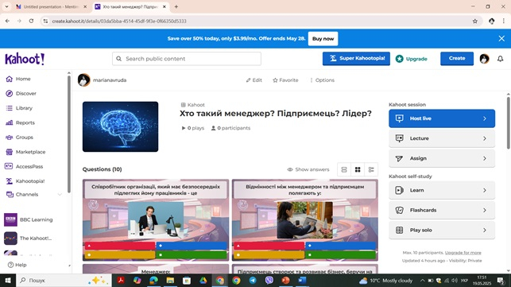Open Assign option
The width and height of the screenshot is (511, 287).
click(442, 158)
